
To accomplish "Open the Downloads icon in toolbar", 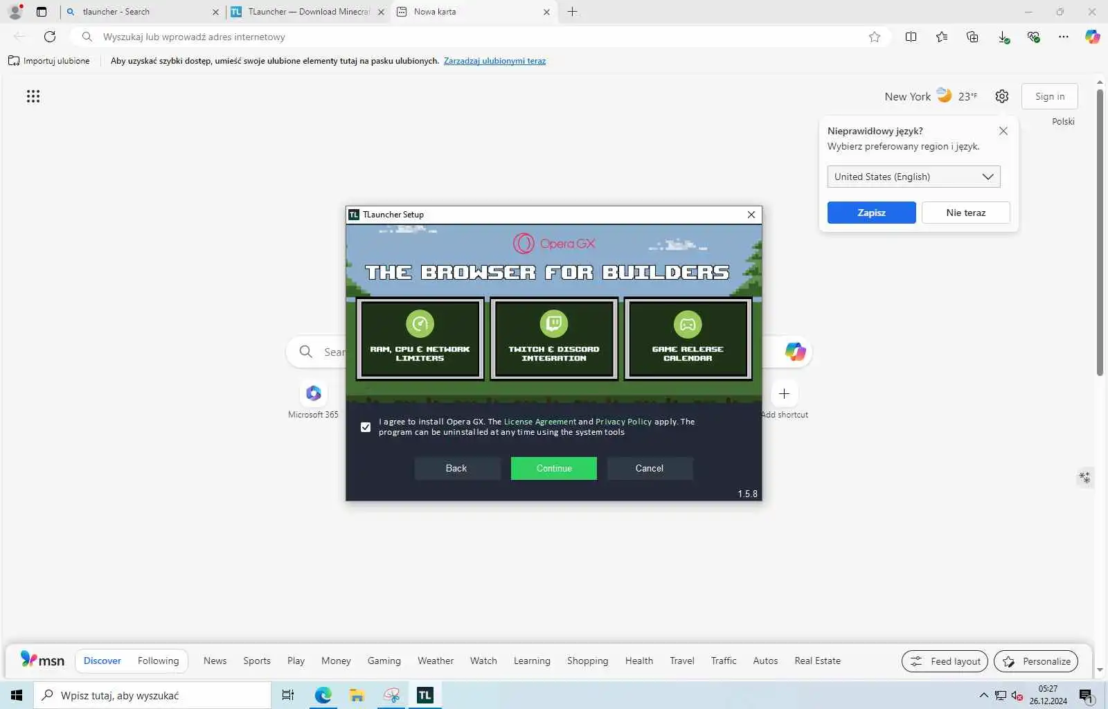I will coord(1003,37).
